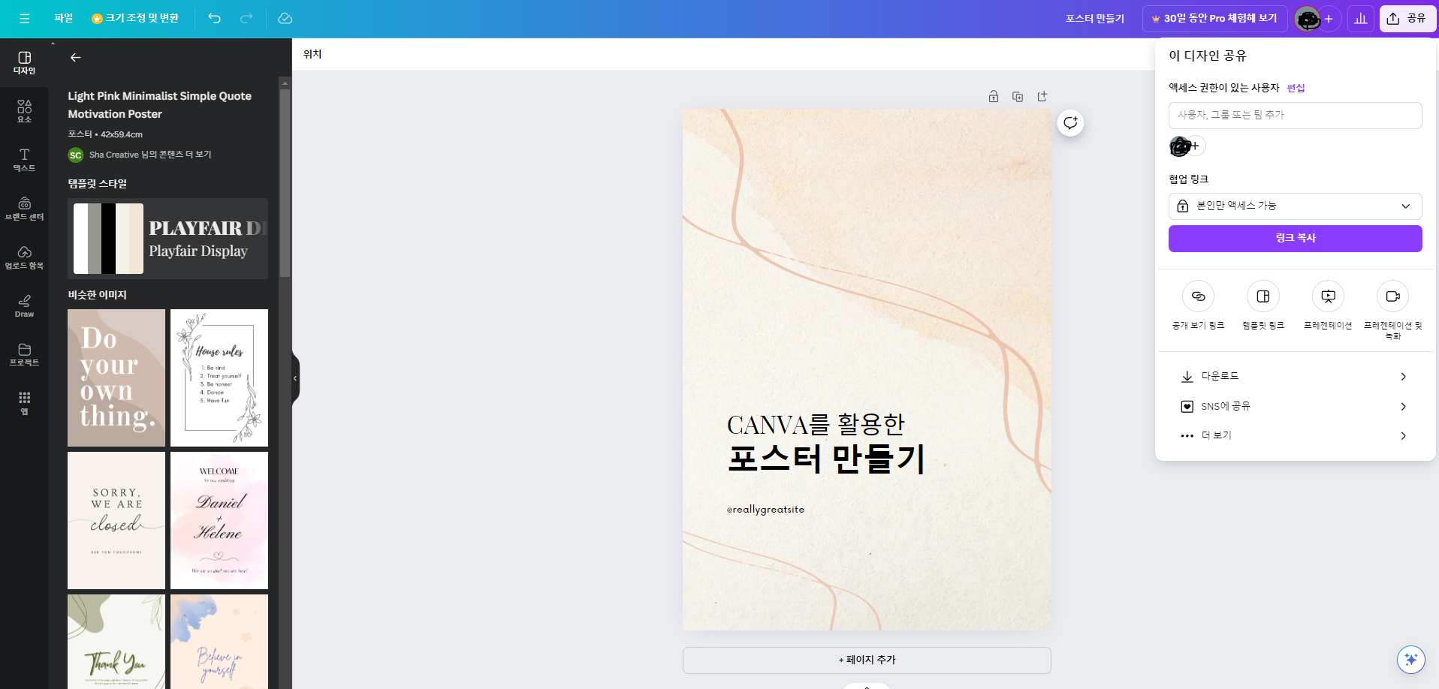Open the 크기 조정 및 변환 menu

pyautogui.click(x=135, y=18)
